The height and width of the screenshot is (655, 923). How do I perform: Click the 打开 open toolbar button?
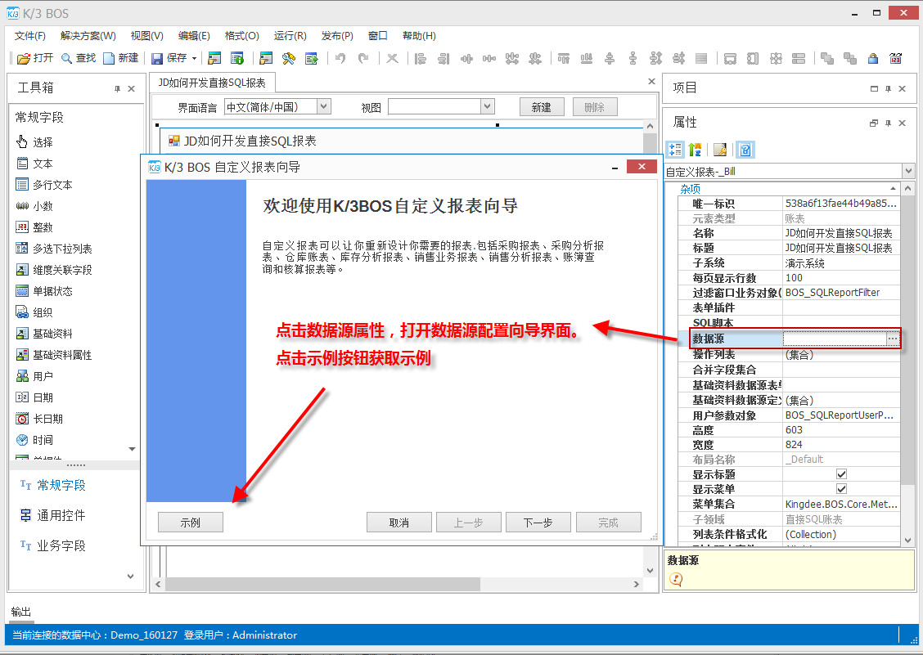35,58
